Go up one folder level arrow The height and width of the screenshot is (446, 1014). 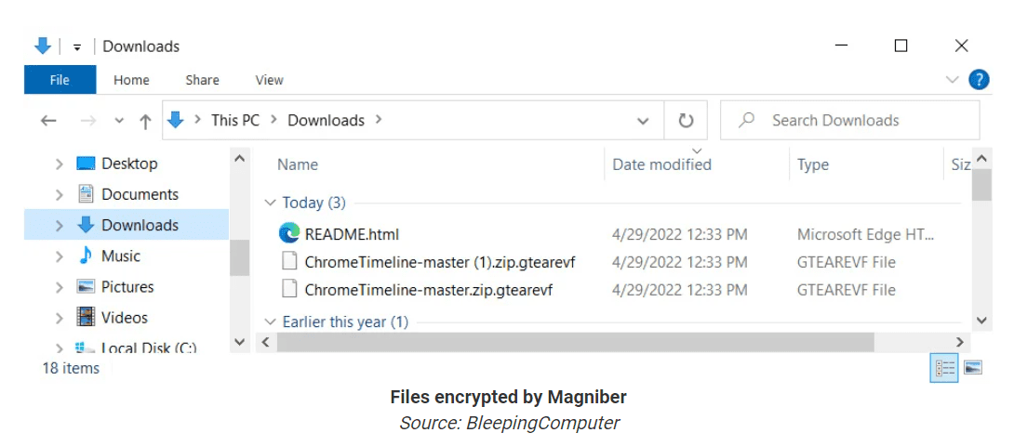[145, 121]
